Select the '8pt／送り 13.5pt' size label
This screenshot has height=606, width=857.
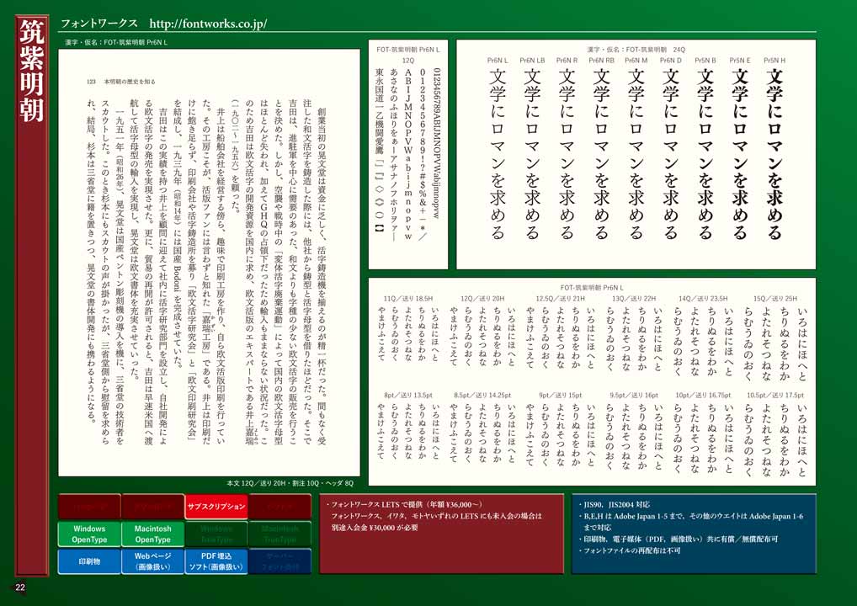pyautogui.click(x=407, y=395)
